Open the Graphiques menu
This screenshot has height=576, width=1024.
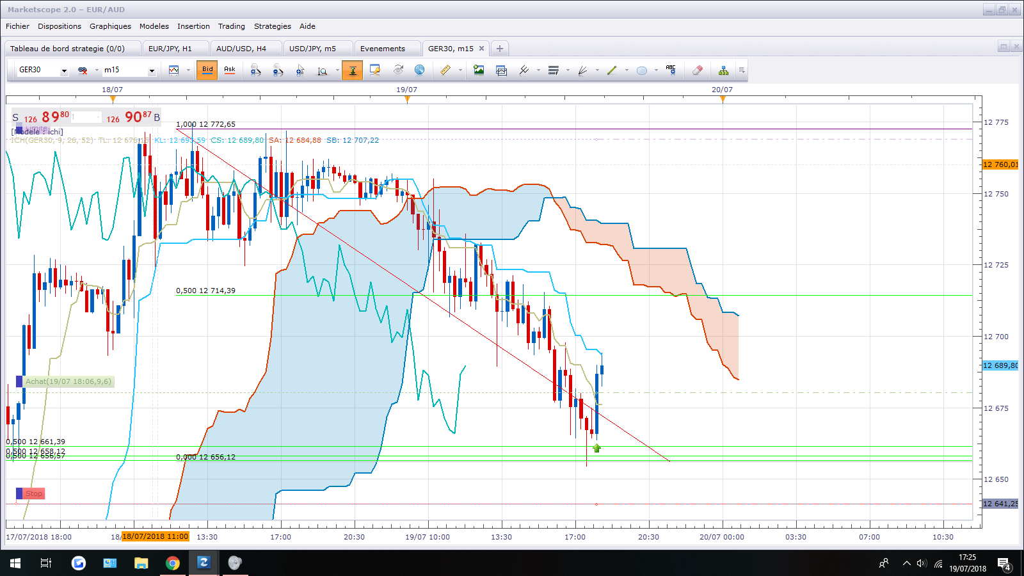[x=110, y=26]
